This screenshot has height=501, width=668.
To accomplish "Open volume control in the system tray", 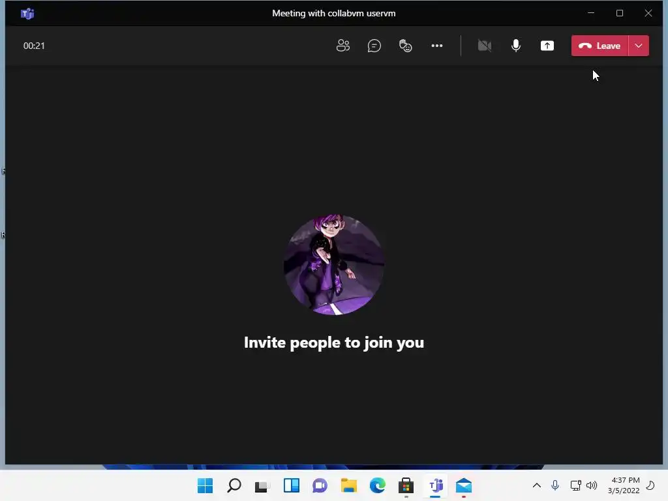I will click(x=592, y=485).
